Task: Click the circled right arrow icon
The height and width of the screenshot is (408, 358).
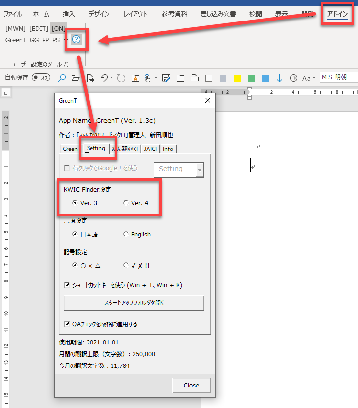Action: tap(293, 78)
